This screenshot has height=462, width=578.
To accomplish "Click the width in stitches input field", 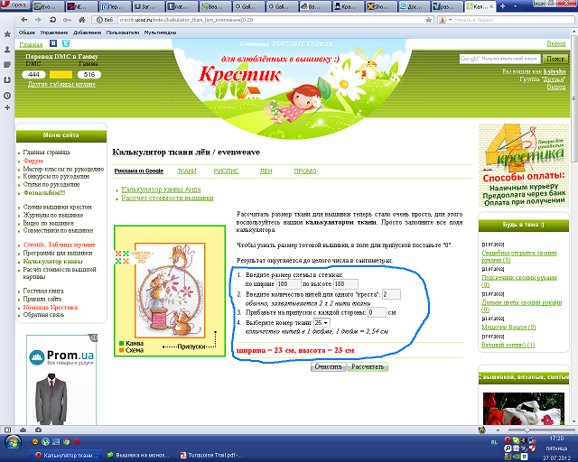I will pos(289,284).
